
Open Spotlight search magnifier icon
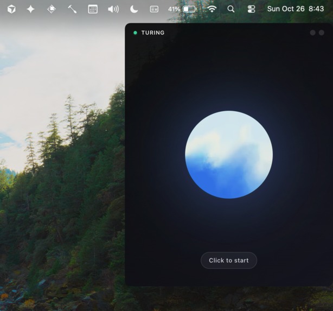(x=231, y=9)
